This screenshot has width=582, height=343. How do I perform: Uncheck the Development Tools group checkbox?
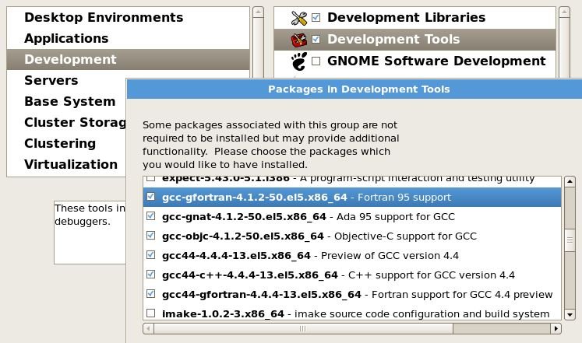pyautogui.click(x=316, y=39)
